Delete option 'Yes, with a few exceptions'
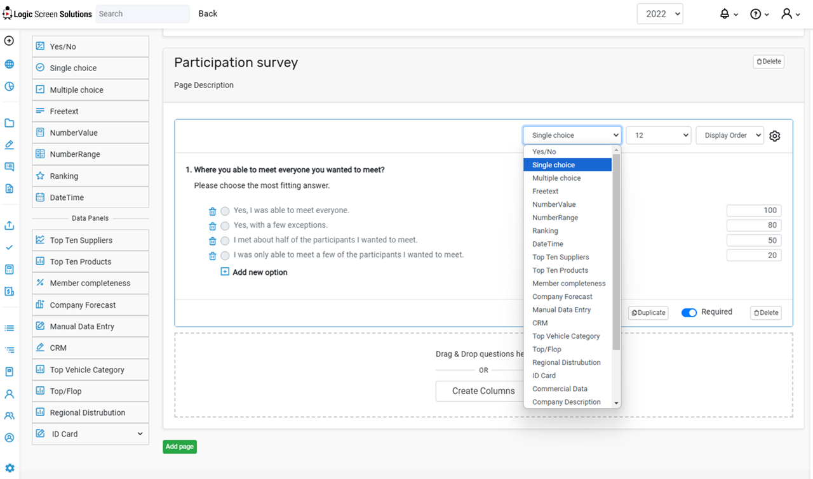 point(213,226)
